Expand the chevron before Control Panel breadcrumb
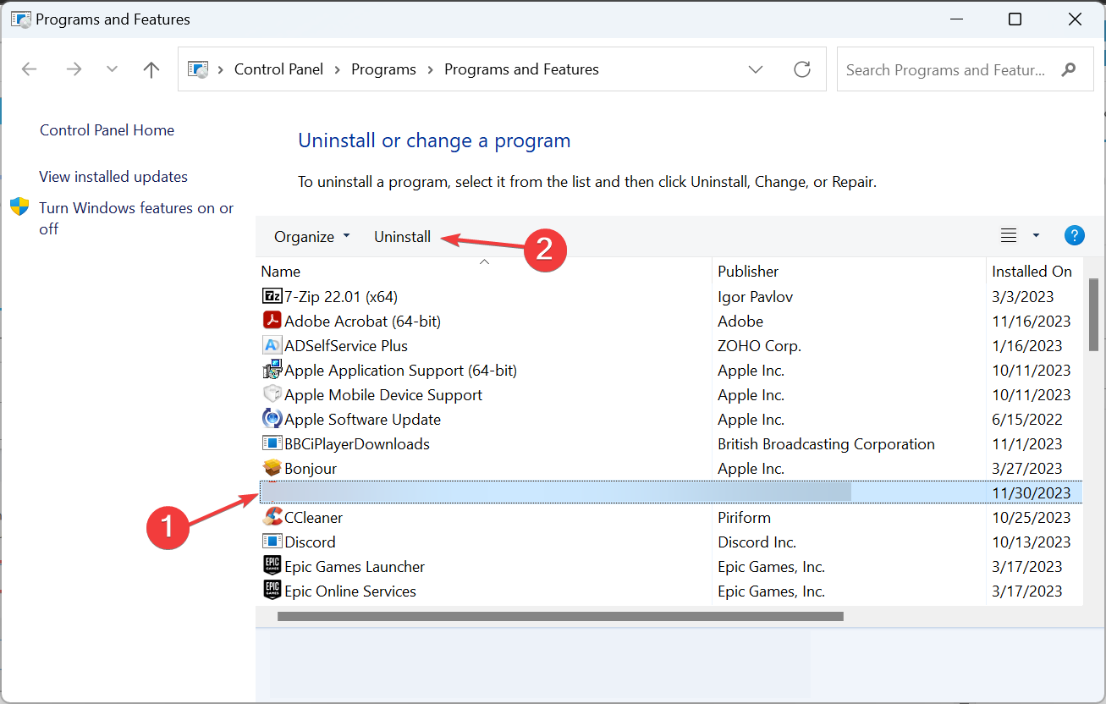This screenshot has width=1106, height=704. click(221, 69)
